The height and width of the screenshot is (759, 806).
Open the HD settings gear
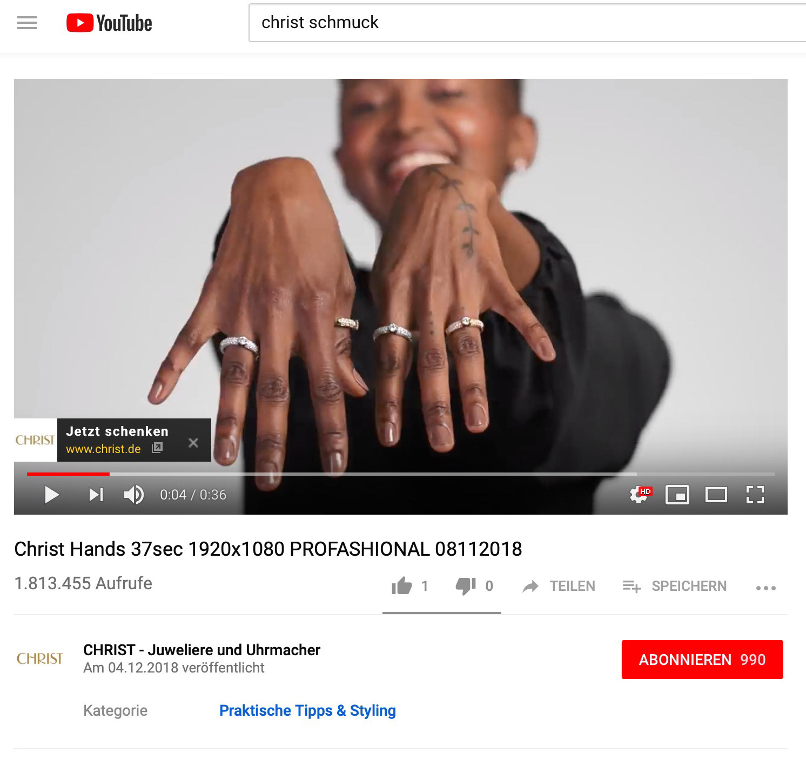coord(641,495)
